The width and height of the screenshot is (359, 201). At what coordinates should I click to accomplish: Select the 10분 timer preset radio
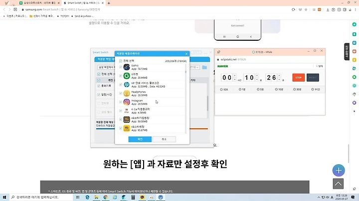276,90
